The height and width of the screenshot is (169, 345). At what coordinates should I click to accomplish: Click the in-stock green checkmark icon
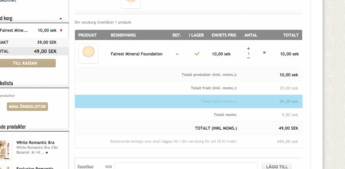pos(197,53)
